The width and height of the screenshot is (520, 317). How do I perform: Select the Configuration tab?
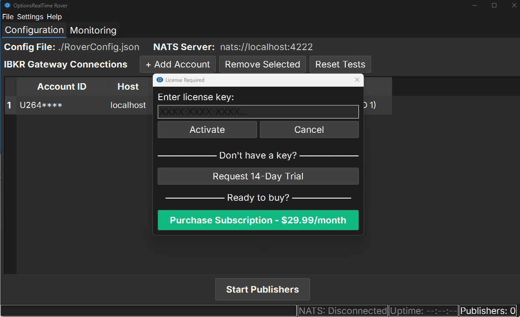tap(34, 30)
